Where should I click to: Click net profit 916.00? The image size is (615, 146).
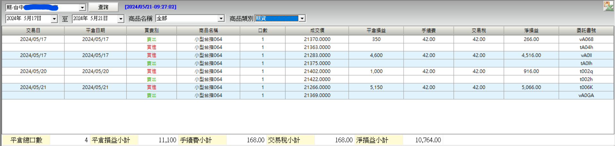click(x=531, y=71)
